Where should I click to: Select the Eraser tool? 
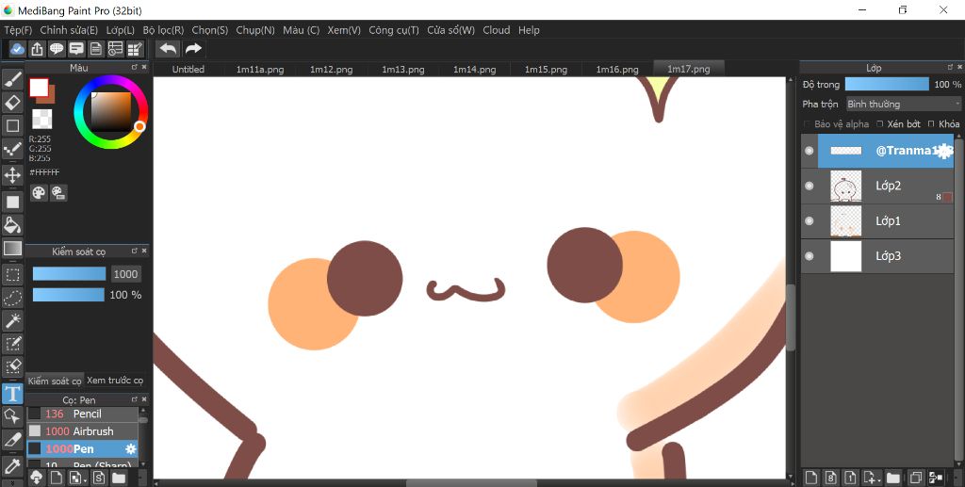pyautogui.click(x=12, y=102)
